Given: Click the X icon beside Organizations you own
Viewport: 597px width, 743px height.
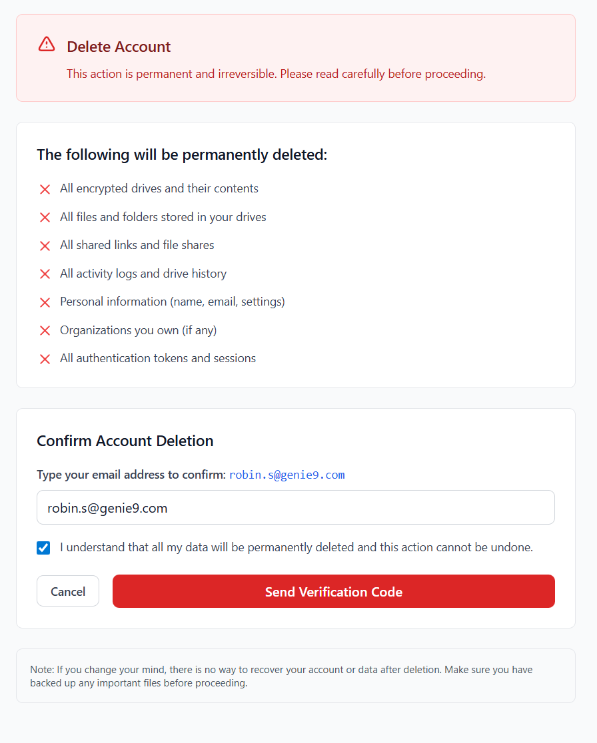Looking at the screenshot, I should (x=45, y=331).
